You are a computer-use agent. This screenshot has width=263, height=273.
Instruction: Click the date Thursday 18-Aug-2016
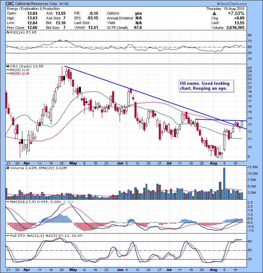pyautogui.click(x=225, y=9)
